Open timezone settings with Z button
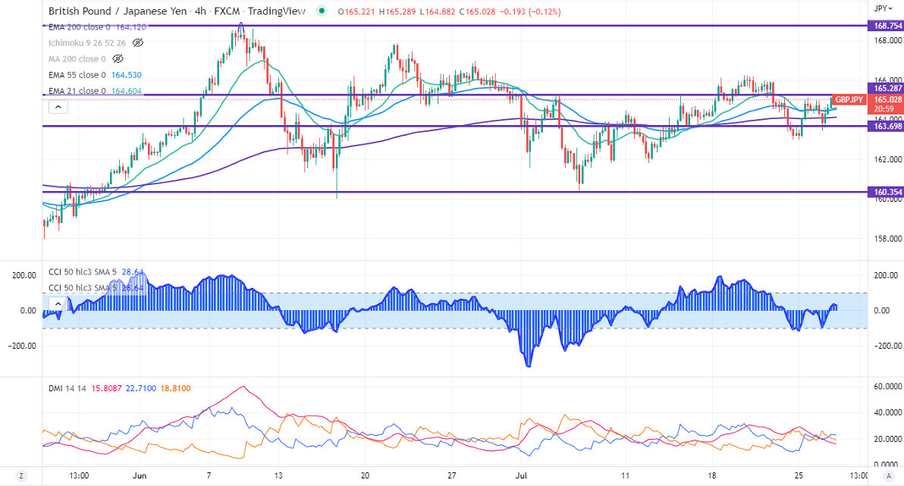904x486 pixels. [21, 475]
